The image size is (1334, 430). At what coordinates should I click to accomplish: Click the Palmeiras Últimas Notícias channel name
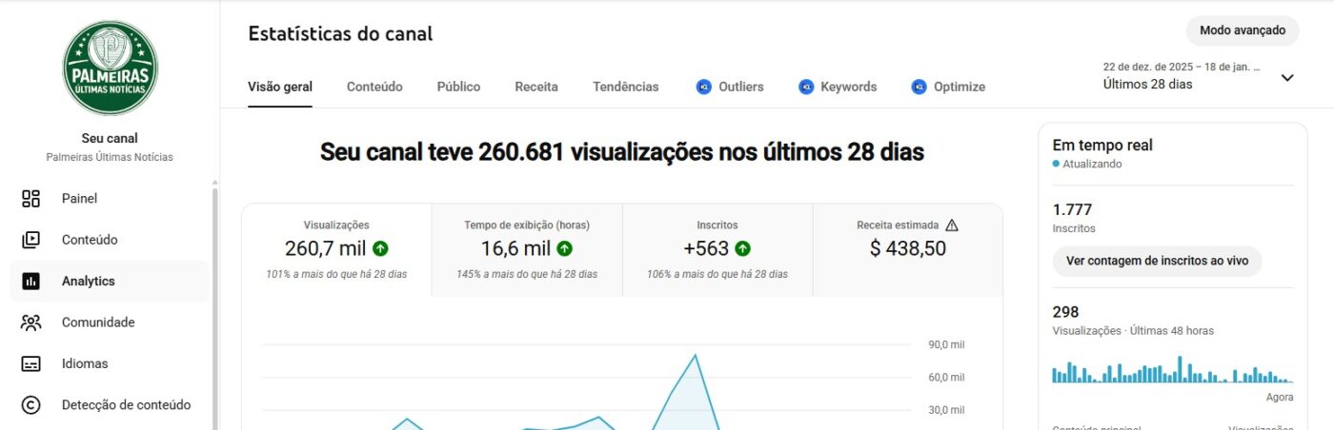(110, 157)
